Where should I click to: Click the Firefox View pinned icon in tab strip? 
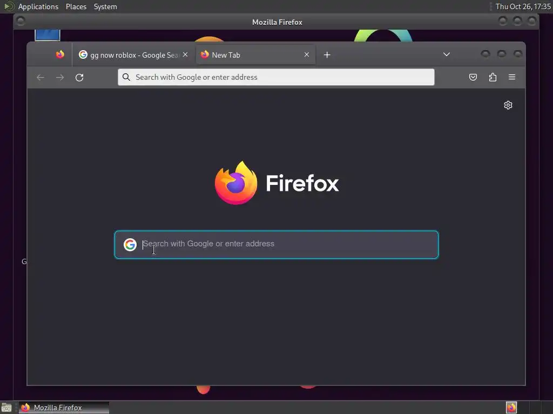point(60,54)
